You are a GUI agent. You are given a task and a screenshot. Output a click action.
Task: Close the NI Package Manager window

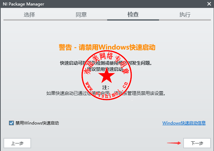point(209,4)
